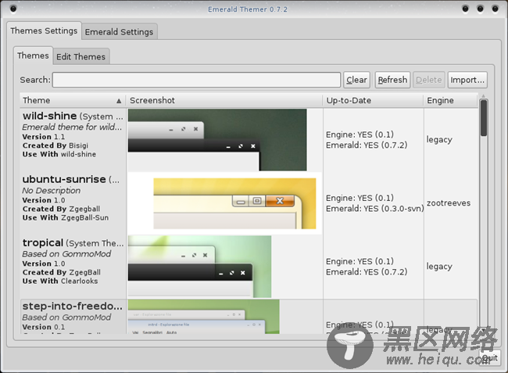Click 'Created By Zgegball' text

click(61, 209)
